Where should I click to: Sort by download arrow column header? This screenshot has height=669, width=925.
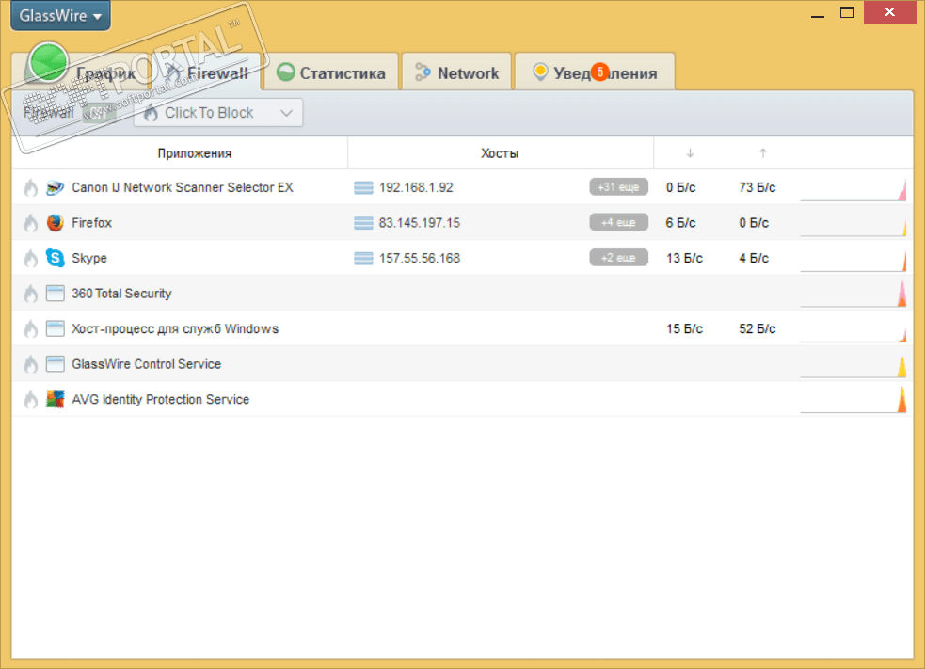pyautogui.click(x=690, y=153)
